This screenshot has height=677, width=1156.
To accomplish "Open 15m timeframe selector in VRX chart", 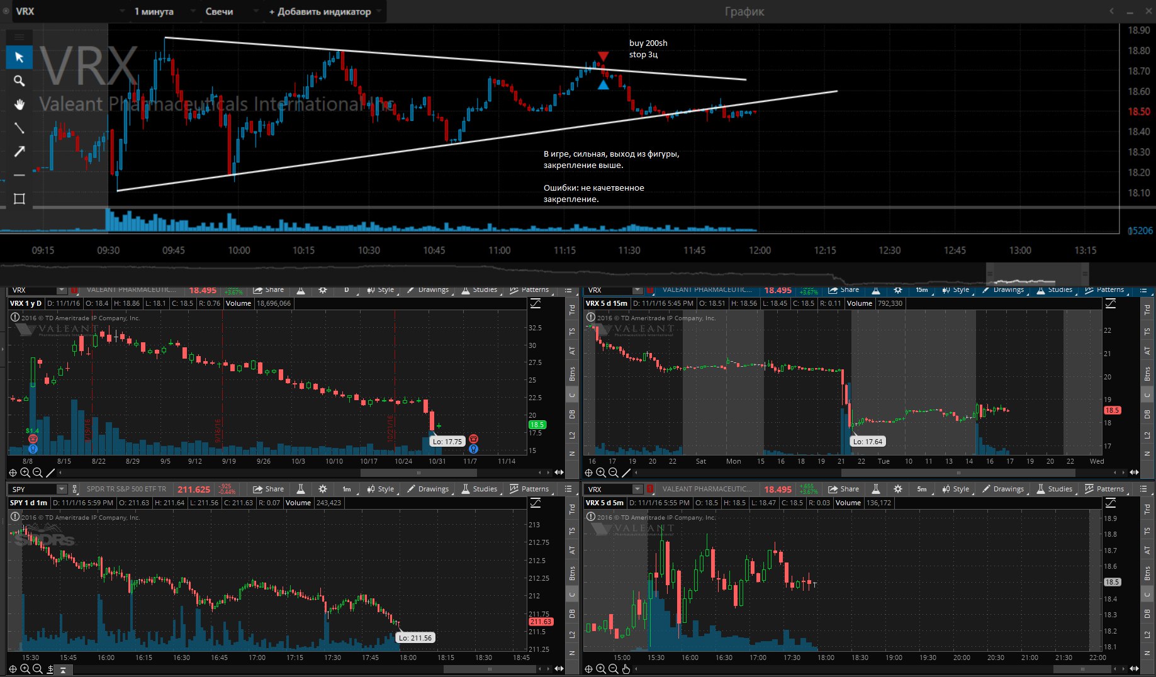I will [922, 290].
